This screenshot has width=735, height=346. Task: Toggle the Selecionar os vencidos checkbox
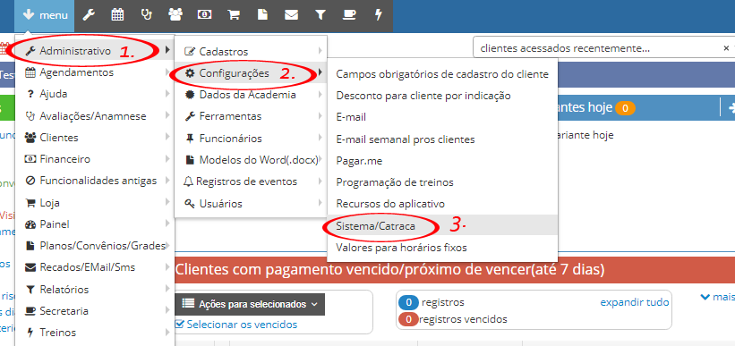[x=180, y=324]
